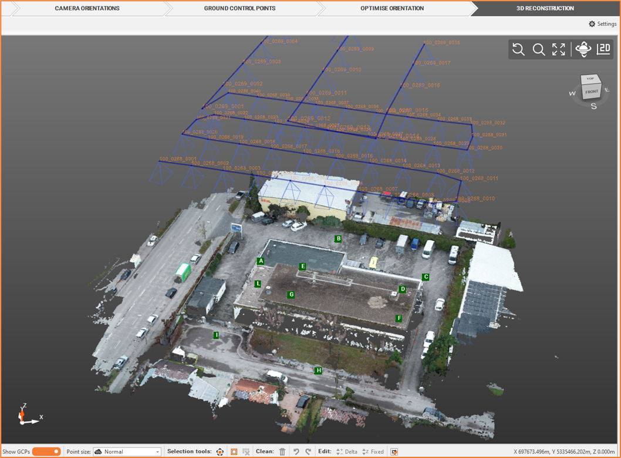Fit the view to extents
The height and width of the screenshot is (458, 621).
tap(559, 50)
